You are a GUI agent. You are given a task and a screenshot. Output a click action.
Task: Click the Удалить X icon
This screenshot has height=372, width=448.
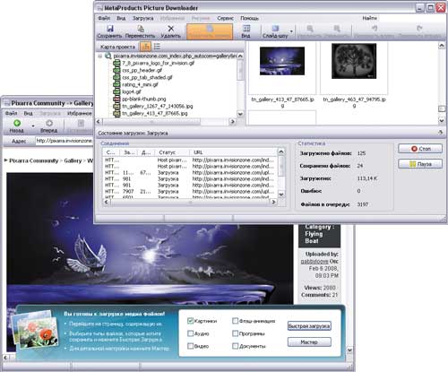(171, 29)
